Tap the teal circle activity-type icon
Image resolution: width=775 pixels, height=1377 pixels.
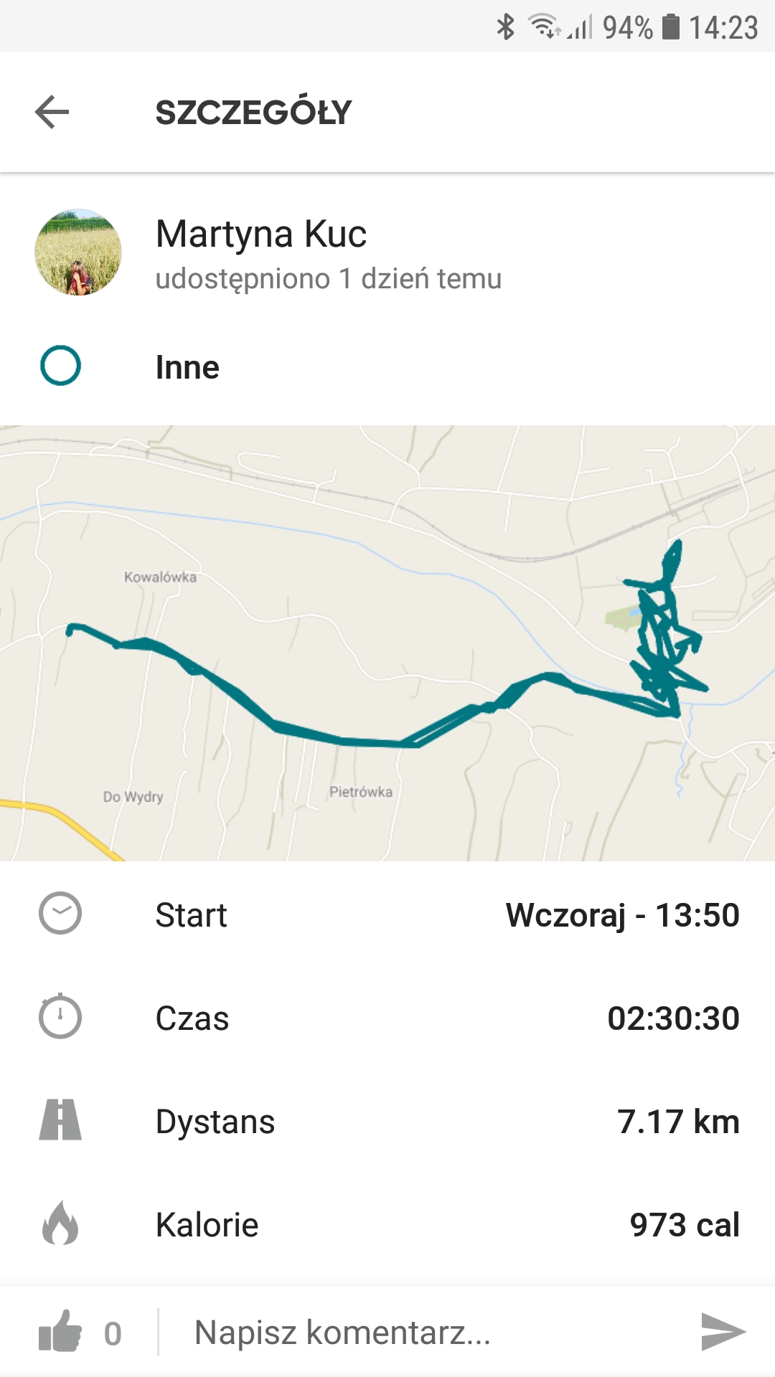click(61, 366)
